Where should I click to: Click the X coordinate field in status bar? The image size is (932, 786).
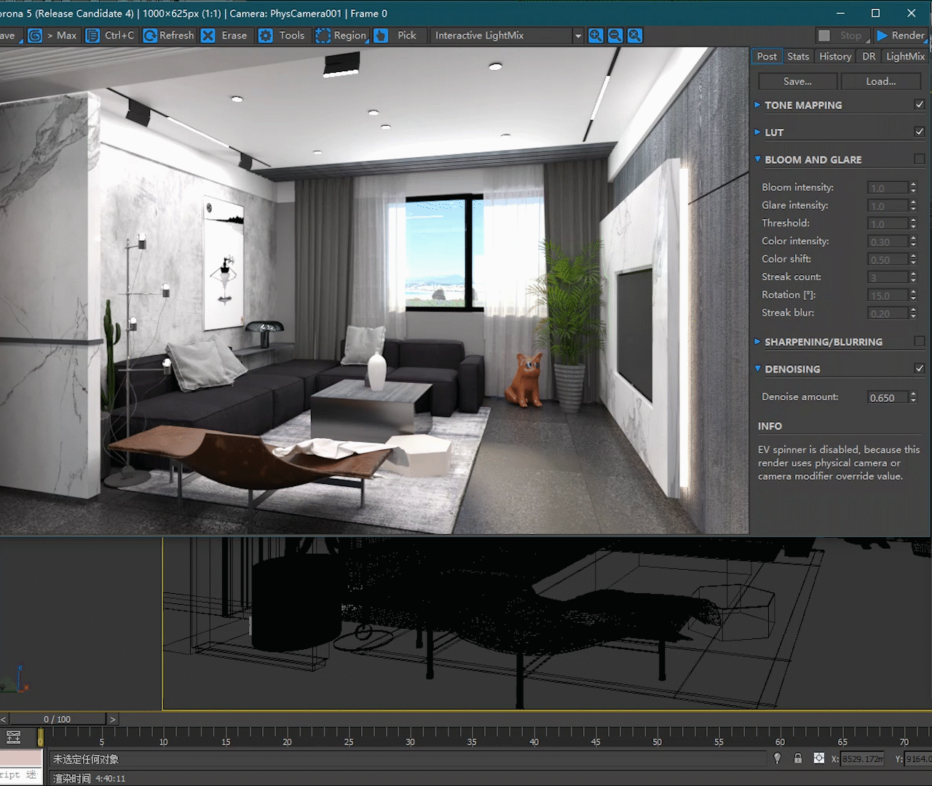(863, 758)
